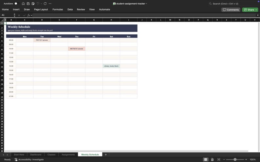
Task: Click the zoom out minus button
Action: [224, 159]
